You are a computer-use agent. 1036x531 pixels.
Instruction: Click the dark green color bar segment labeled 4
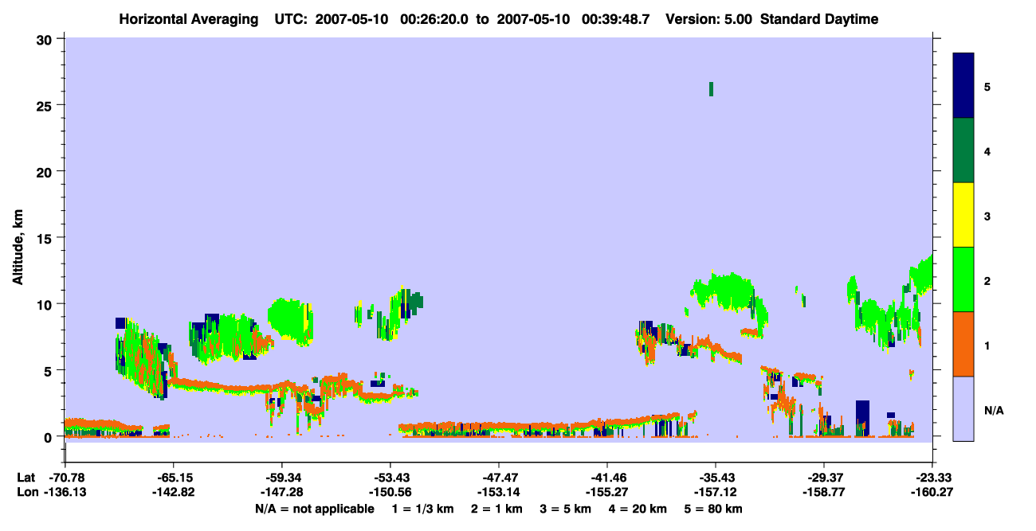(x=963, y=150)
